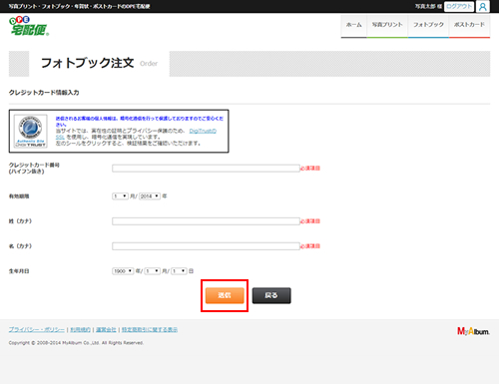Focus the 名 (カナ) given name field
Screen dimensions: 499x384
click(206, 246)
